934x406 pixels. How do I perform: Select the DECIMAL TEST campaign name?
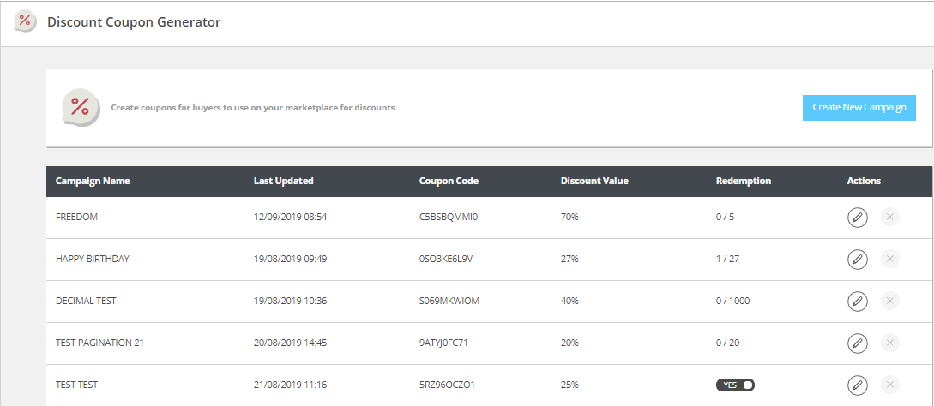86,302
